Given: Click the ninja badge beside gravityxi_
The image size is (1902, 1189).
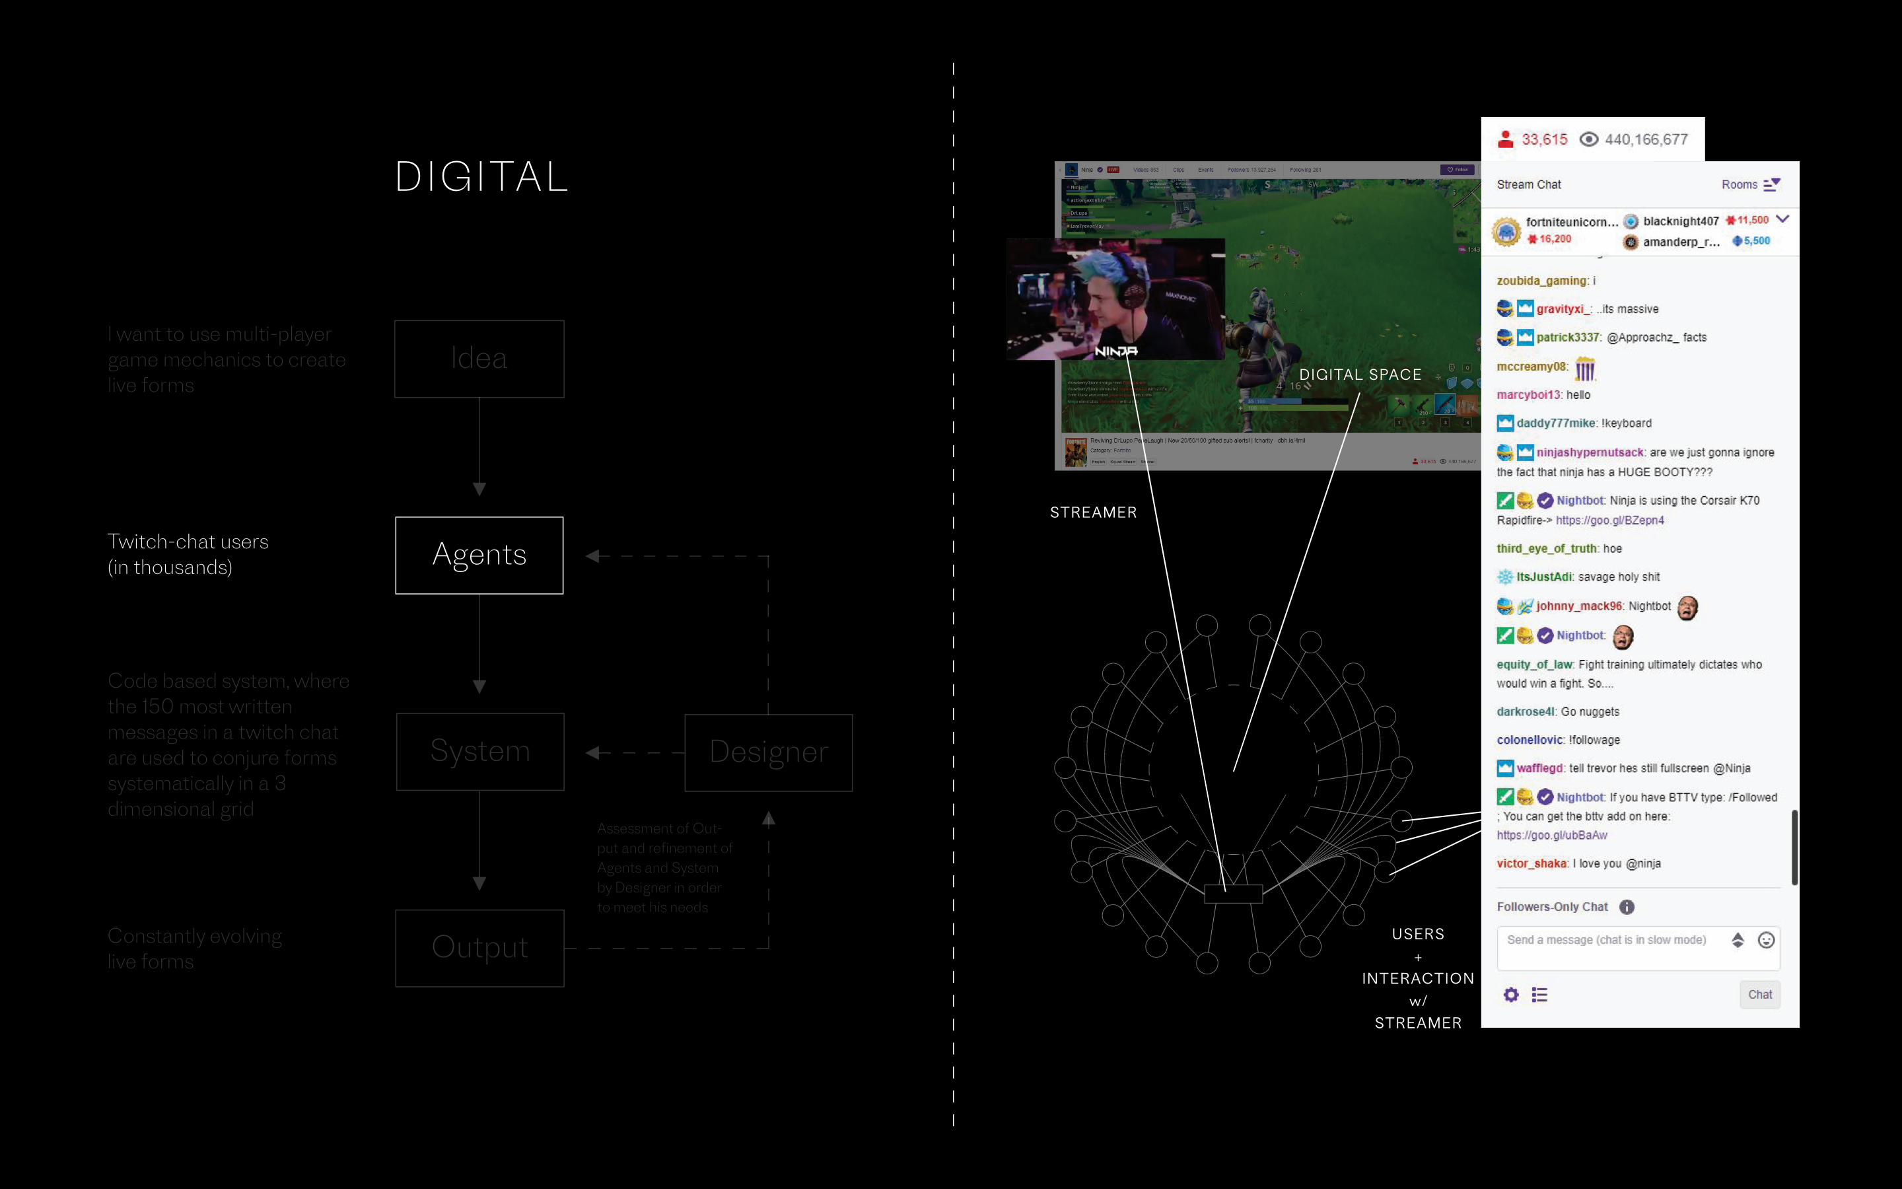Looking at the screenshot, I should point(1505,308).
